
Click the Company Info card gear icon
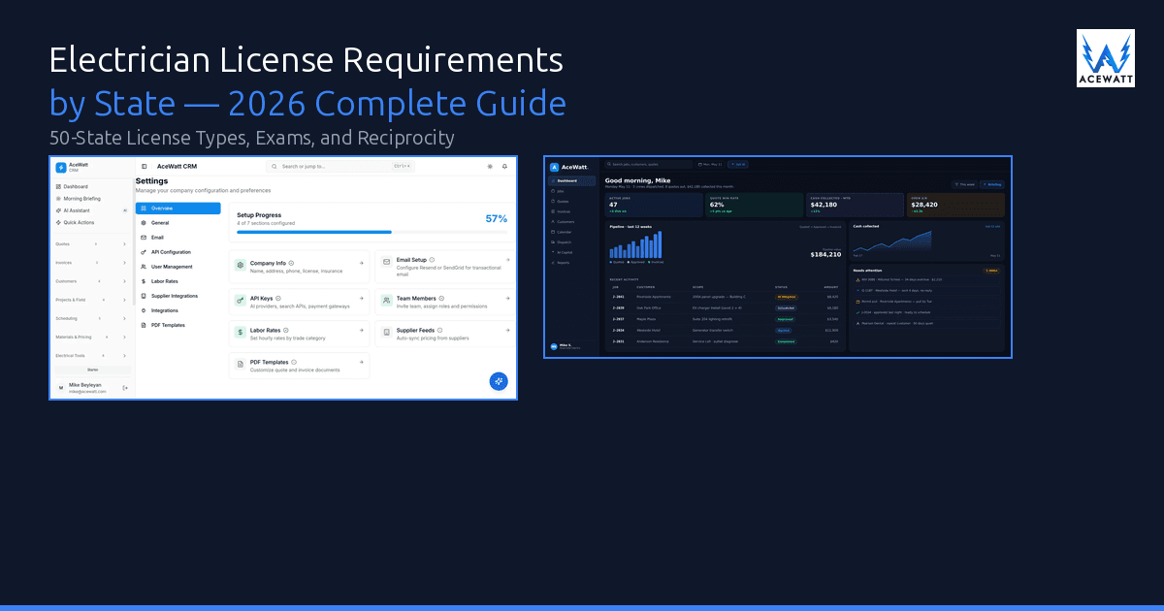[x=241, y=266]
